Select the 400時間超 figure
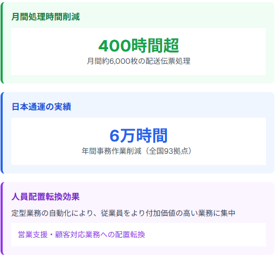 tap(139, 46)
